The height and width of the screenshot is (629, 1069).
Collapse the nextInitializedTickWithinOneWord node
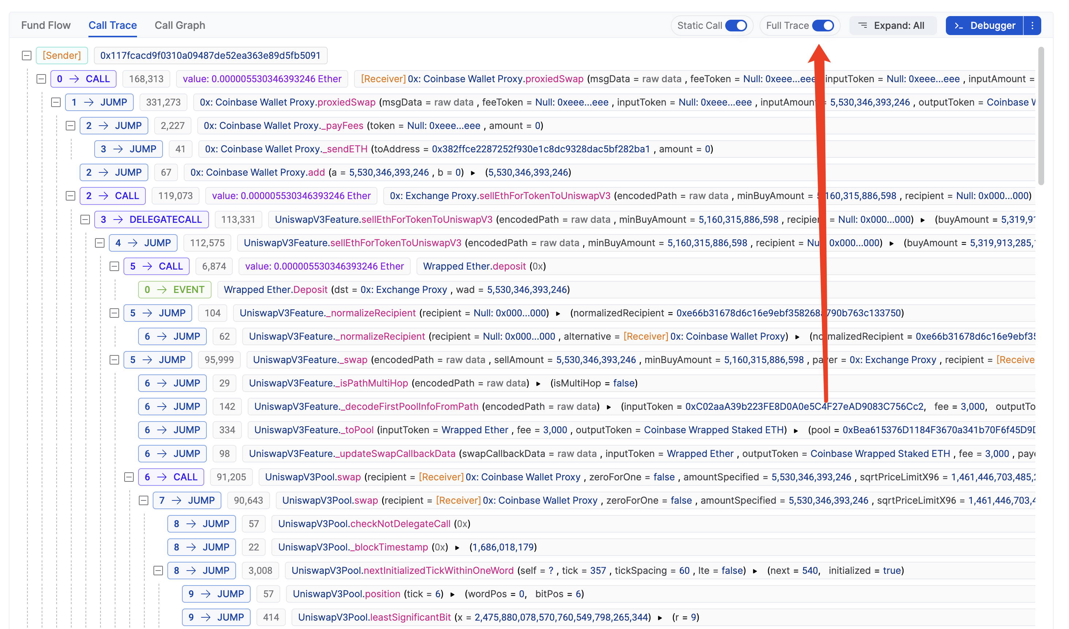(158, 571)
